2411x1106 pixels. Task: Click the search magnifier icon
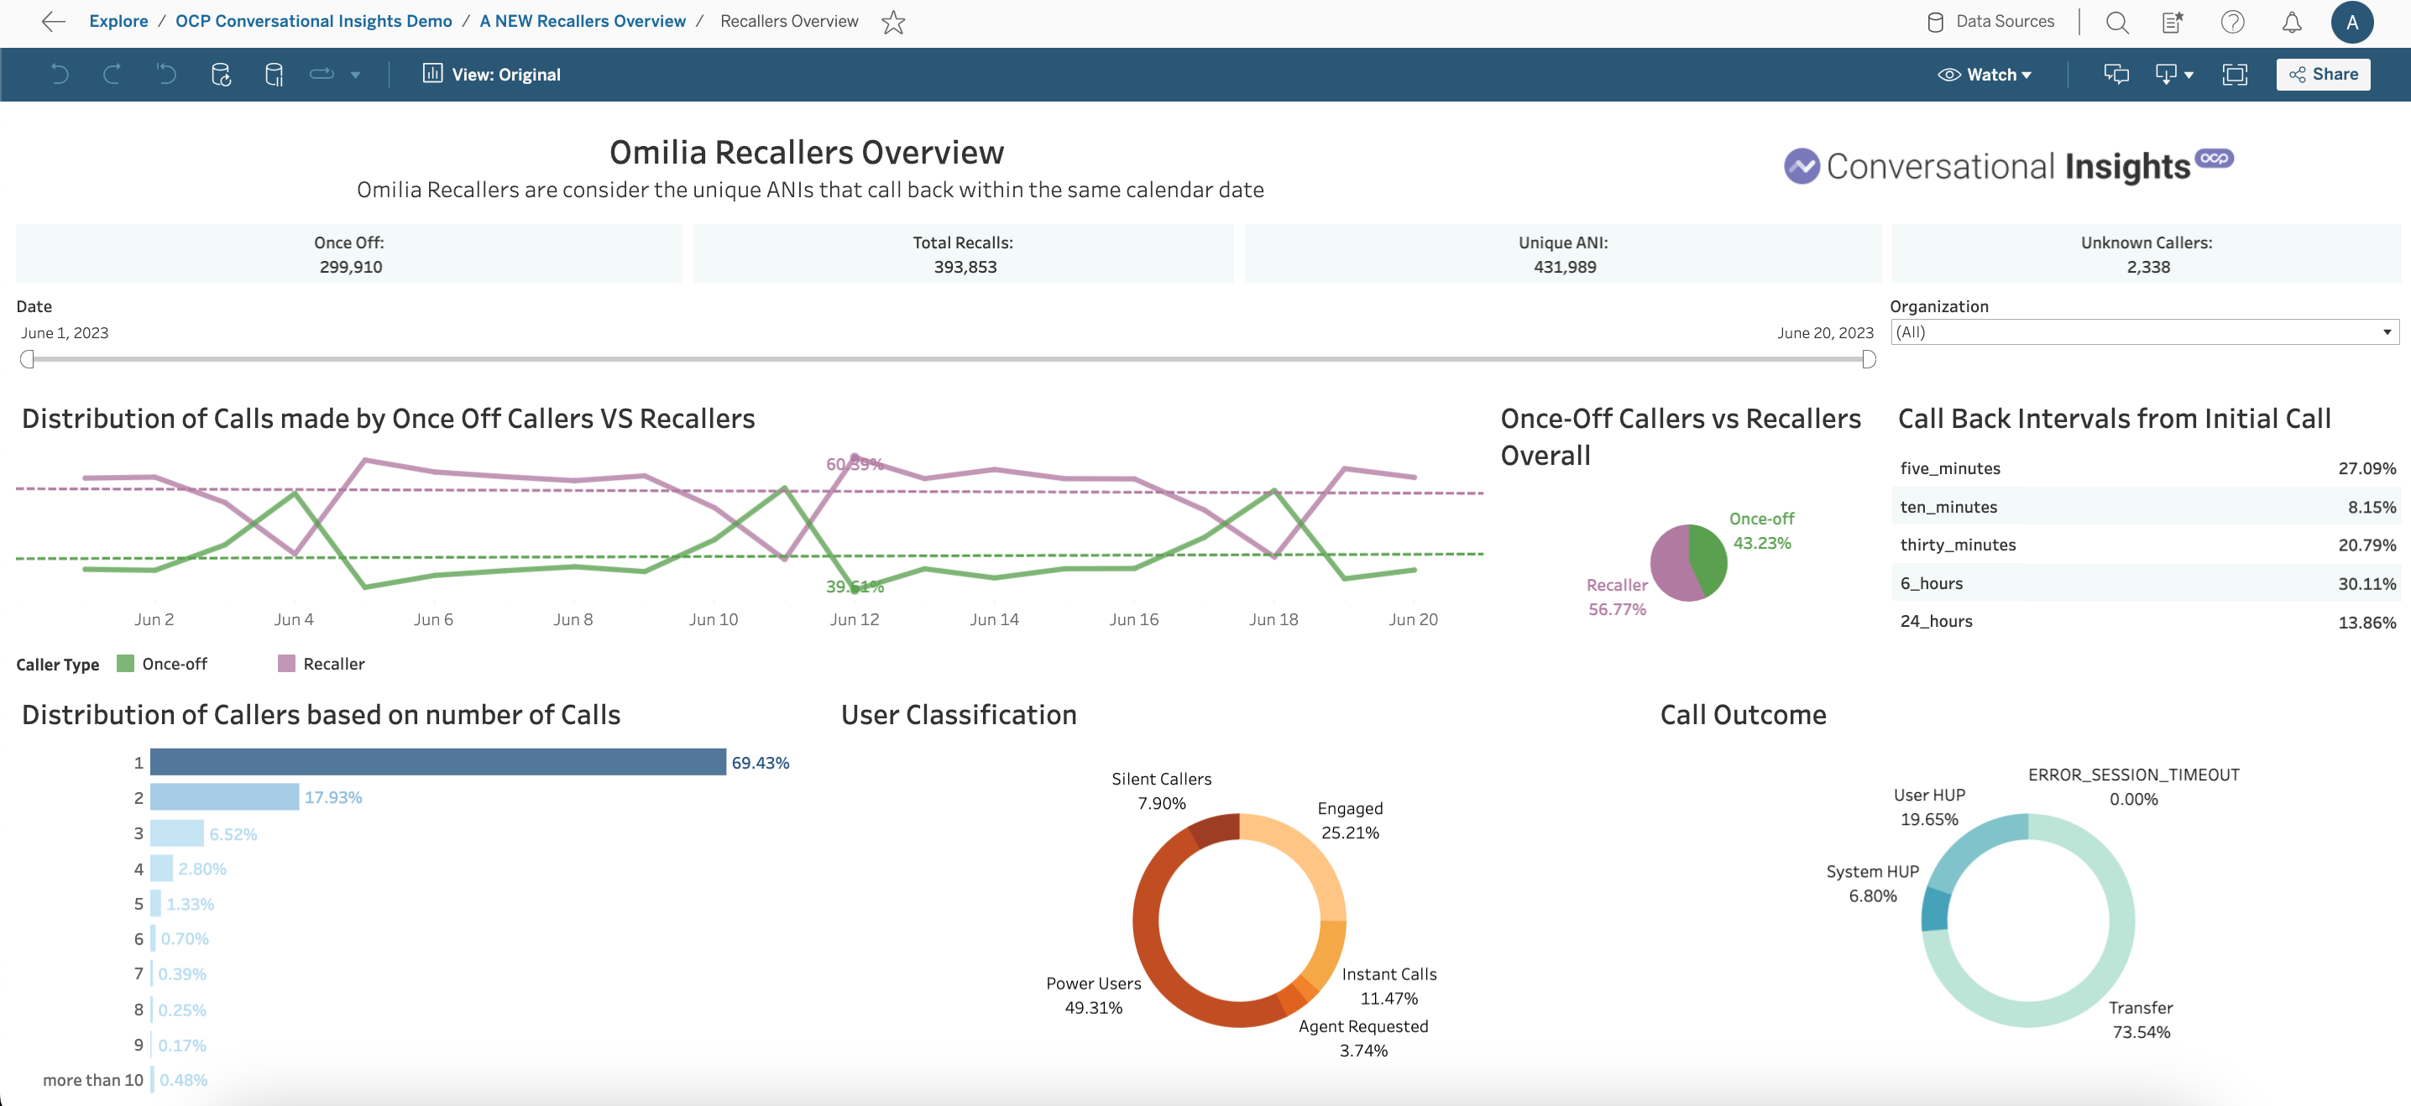tap(2117, 23)
